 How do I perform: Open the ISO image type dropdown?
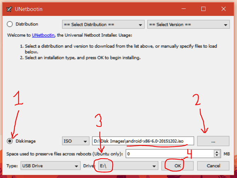tap(76, 141)
